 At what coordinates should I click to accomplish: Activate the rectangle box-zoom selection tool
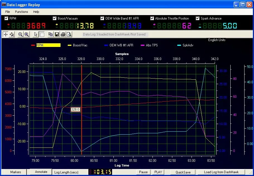[x=42, y=34]
